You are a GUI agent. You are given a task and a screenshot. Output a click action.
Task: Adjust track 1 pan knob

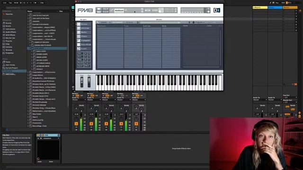76,119
